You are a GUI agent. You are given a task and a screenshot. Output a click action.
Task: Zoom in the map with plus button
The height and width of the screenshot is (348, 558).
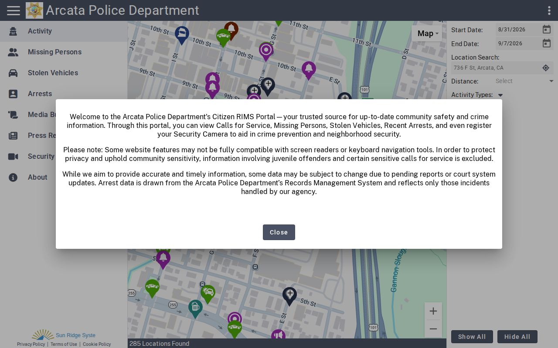[433, 311]
